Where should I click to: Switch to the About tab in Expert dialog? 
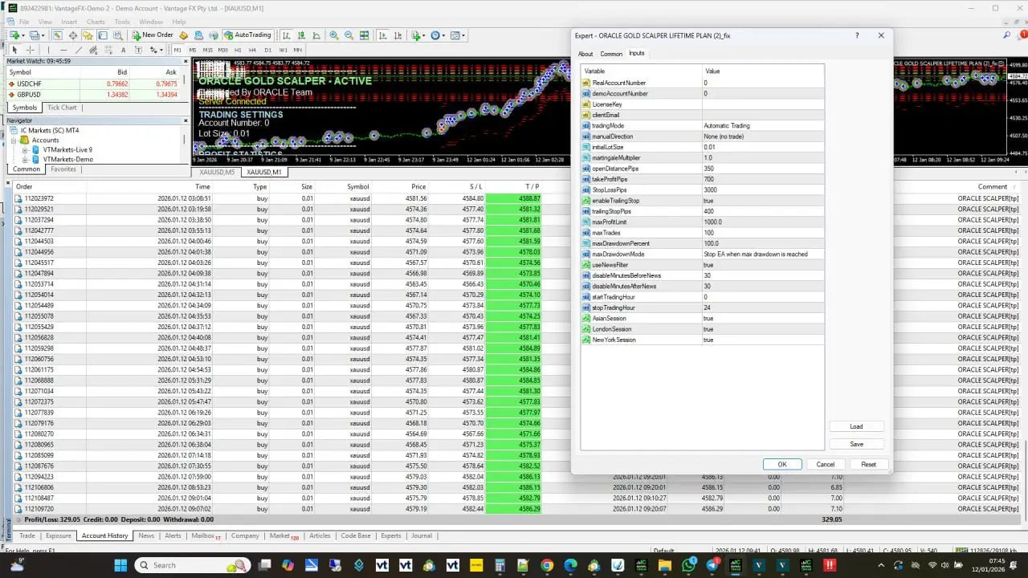click(x=585, y=54)
